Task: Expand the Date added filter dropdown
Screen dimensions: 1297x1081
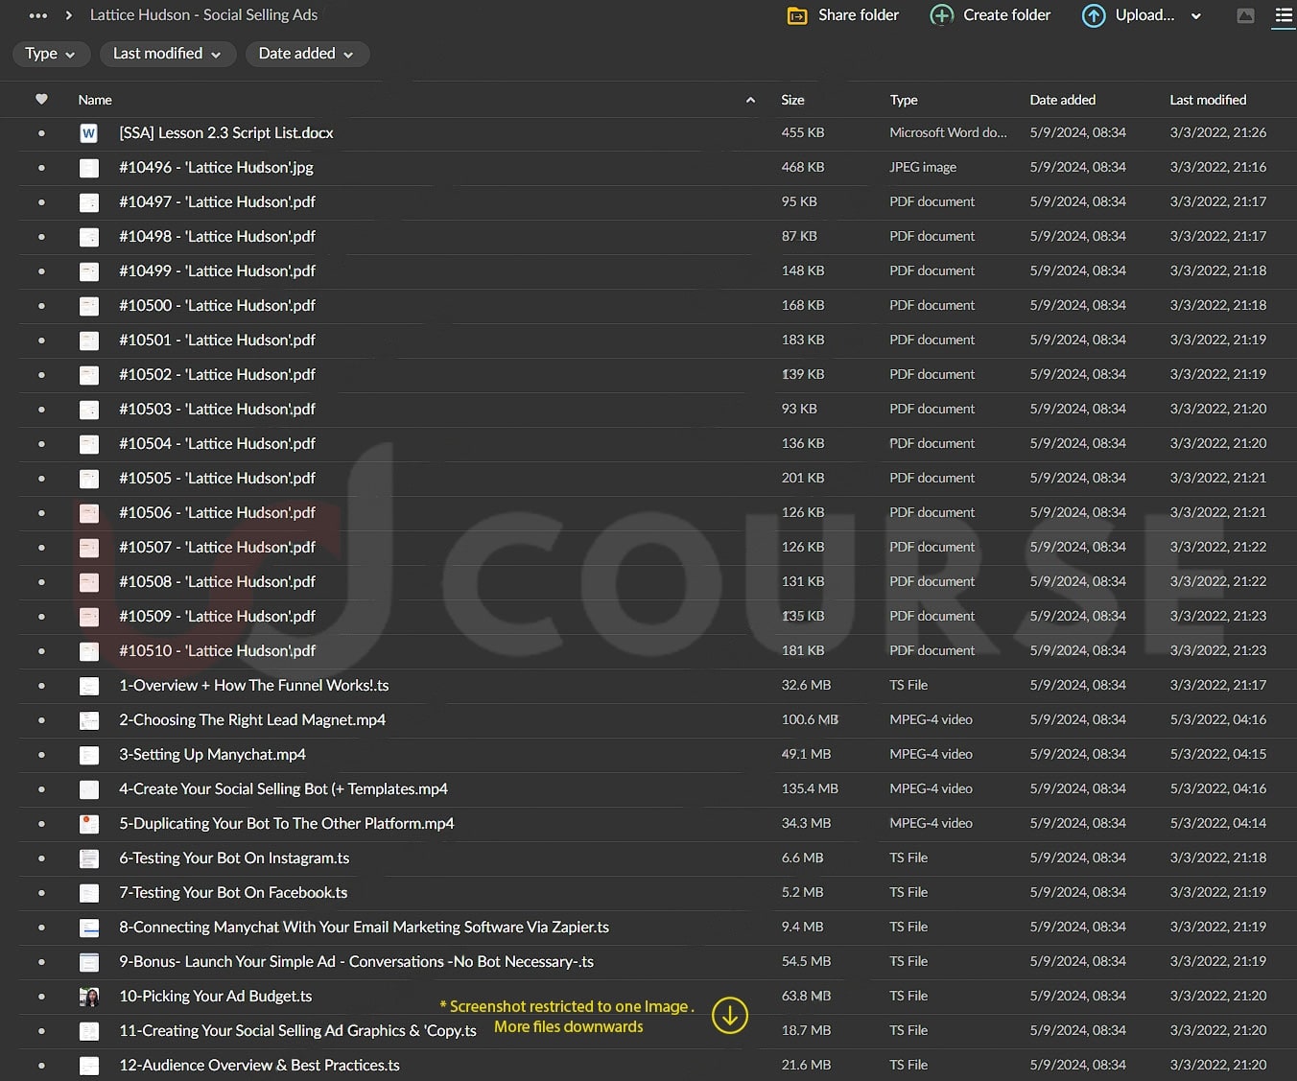Action: (306, 54)
